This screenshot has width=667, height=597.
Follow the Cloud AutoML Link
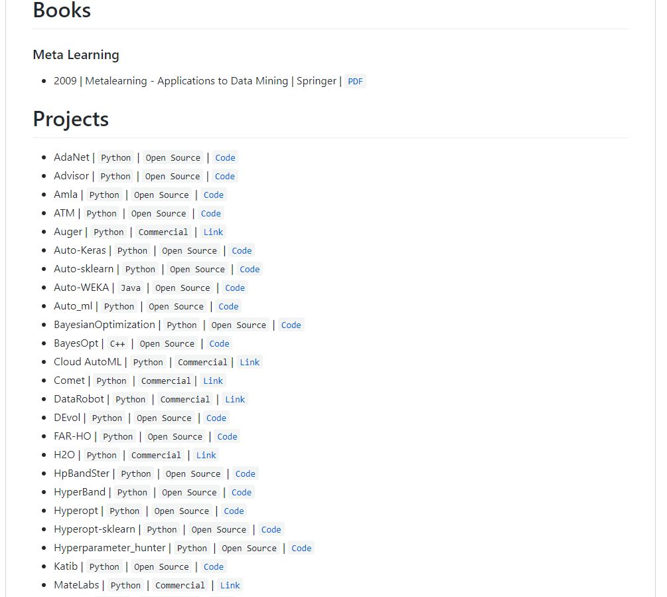(x=250, y=362)
